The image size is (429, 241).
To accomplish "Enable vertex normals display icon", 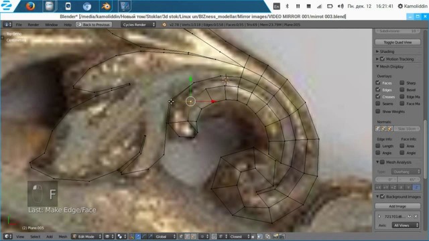I will click(x=378, y=129).
